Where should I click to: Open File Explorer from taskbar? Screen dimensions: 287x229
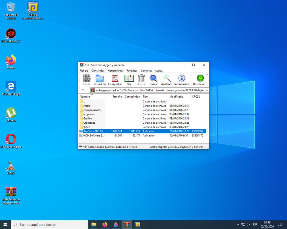tap(94, 224)
